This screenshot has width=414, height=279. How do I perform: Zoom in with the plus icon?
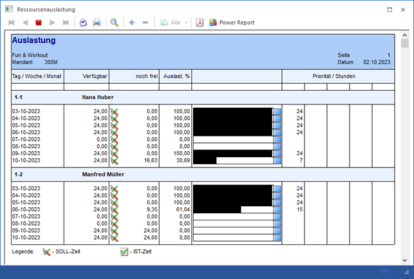pos(131,23)
